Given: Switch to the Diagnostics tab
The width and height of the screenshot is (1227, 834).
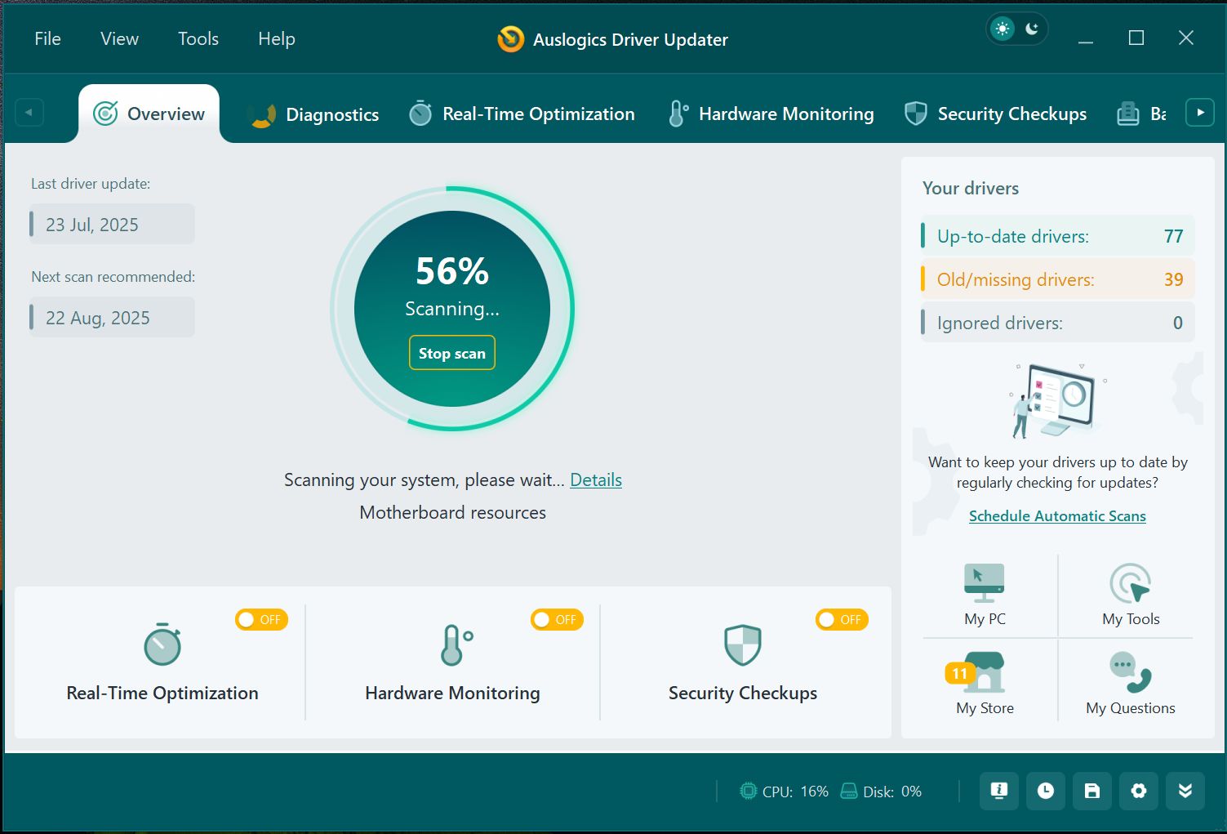Looking at the screenshot, I should coord(314,114).
